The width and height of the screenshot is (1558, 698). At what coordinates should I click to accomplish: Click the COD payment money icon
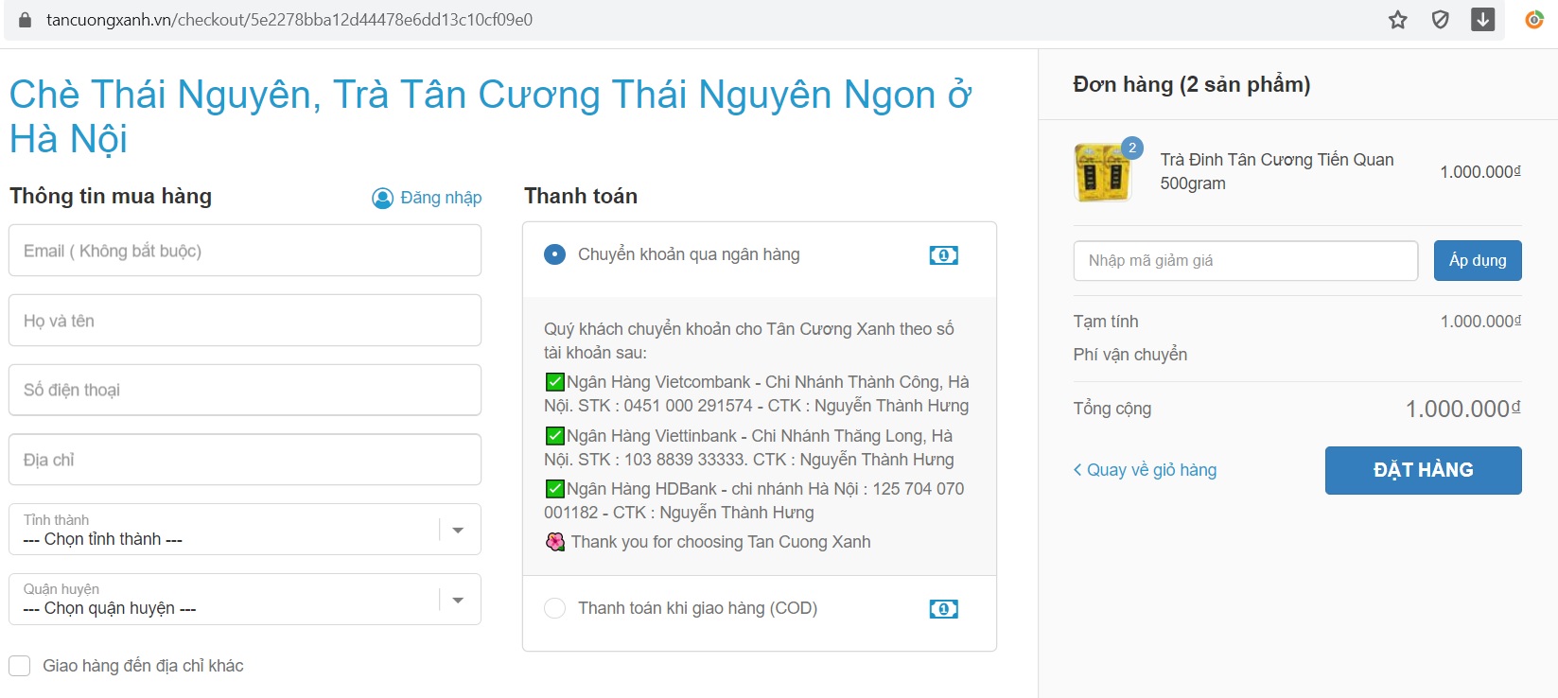943,609
